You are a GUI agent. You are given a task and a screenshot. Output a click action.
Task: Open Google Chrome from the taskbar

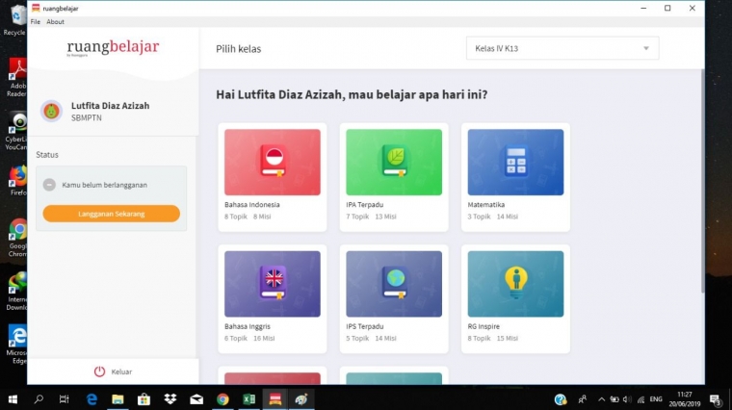tap(222, 399)
